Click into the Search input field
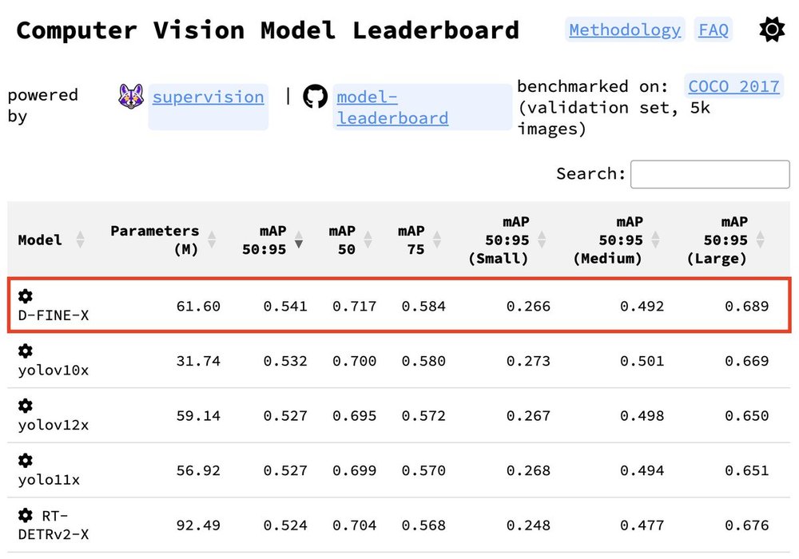The image size is (799, 559). 710,174
